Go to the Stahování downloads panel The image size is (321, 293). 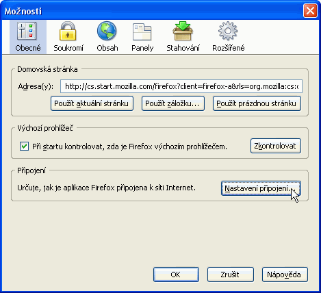coord(183,37)
